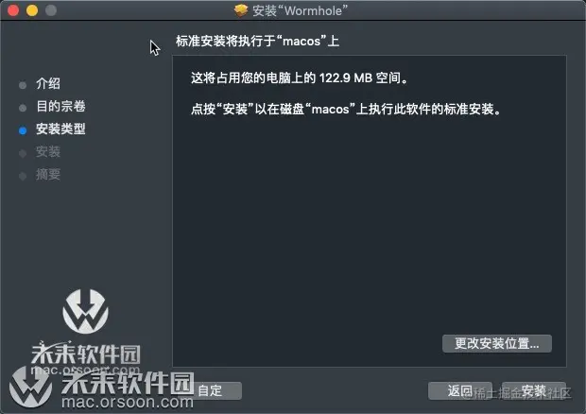Click the yellow minimize window button
Image resolution: width=586 pixels, height=414 pixels.
click(x=32, y=10)
